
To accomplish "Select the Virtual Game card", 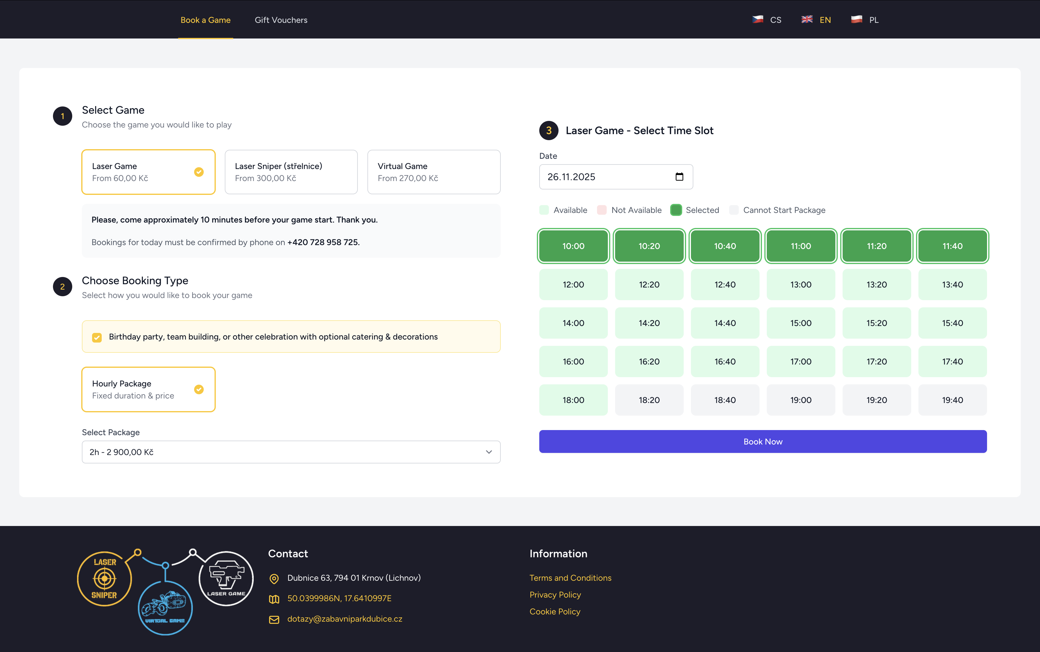I will 434,172.
